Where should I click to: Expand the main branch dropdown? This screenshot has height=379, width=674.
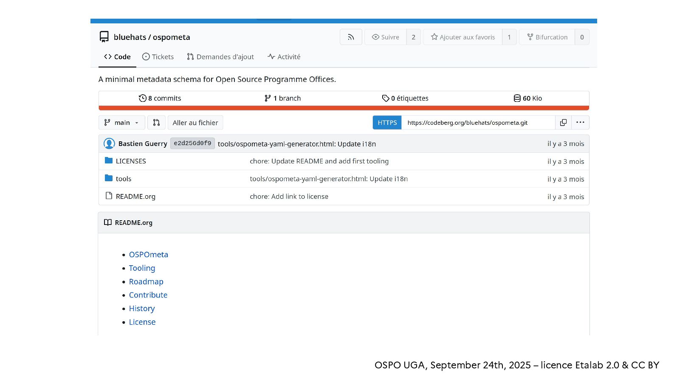point(122,123)
